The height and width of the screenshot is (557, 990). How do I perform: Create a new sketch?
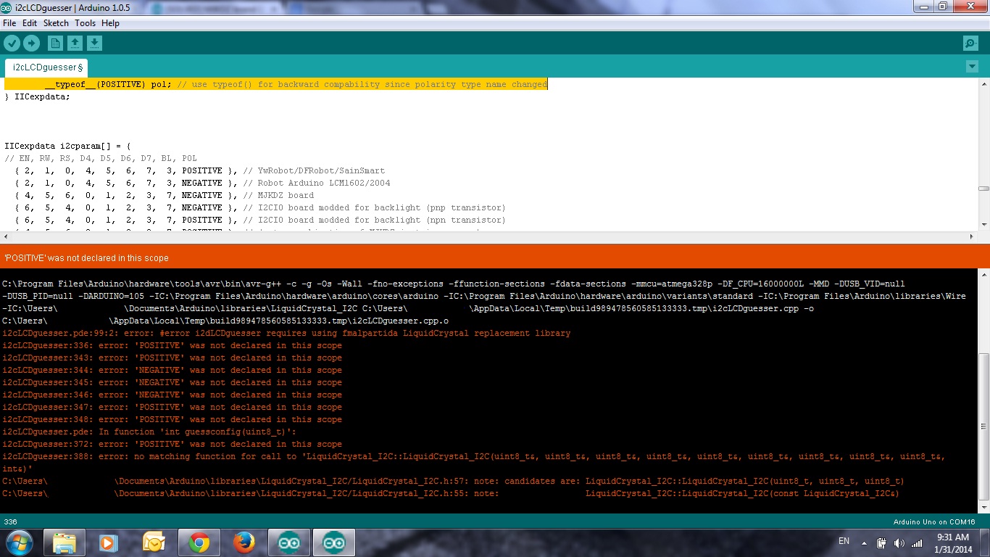[55, 43]
